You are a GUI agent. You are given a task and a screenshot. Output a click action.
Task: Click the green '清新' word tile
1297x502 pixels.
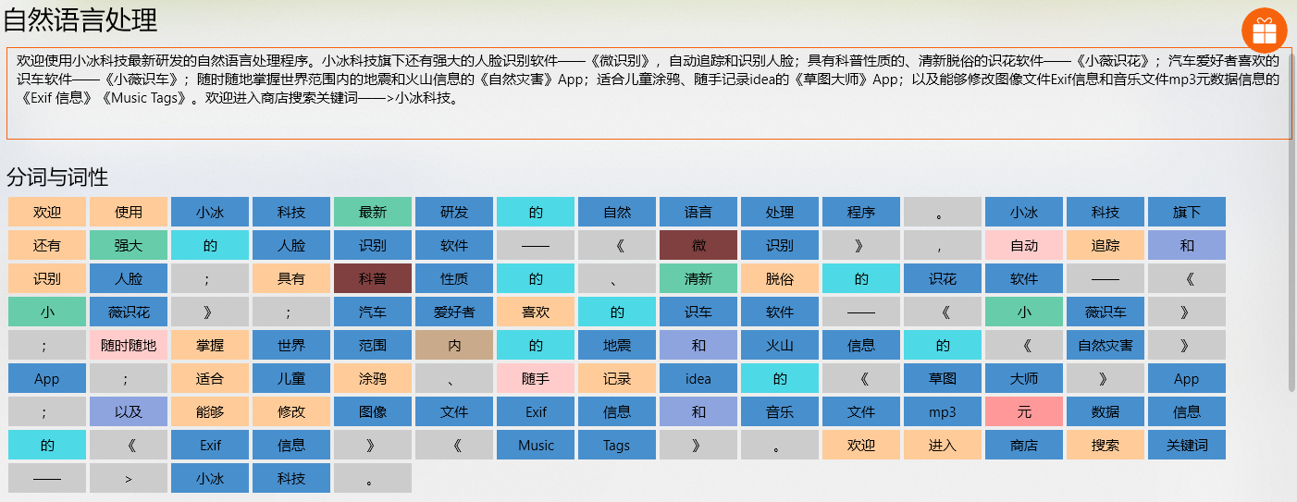point(698,278)
